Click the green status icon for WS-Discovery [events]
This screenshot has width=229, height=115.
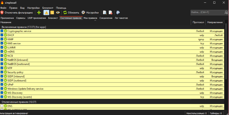[x=5, y=97]
